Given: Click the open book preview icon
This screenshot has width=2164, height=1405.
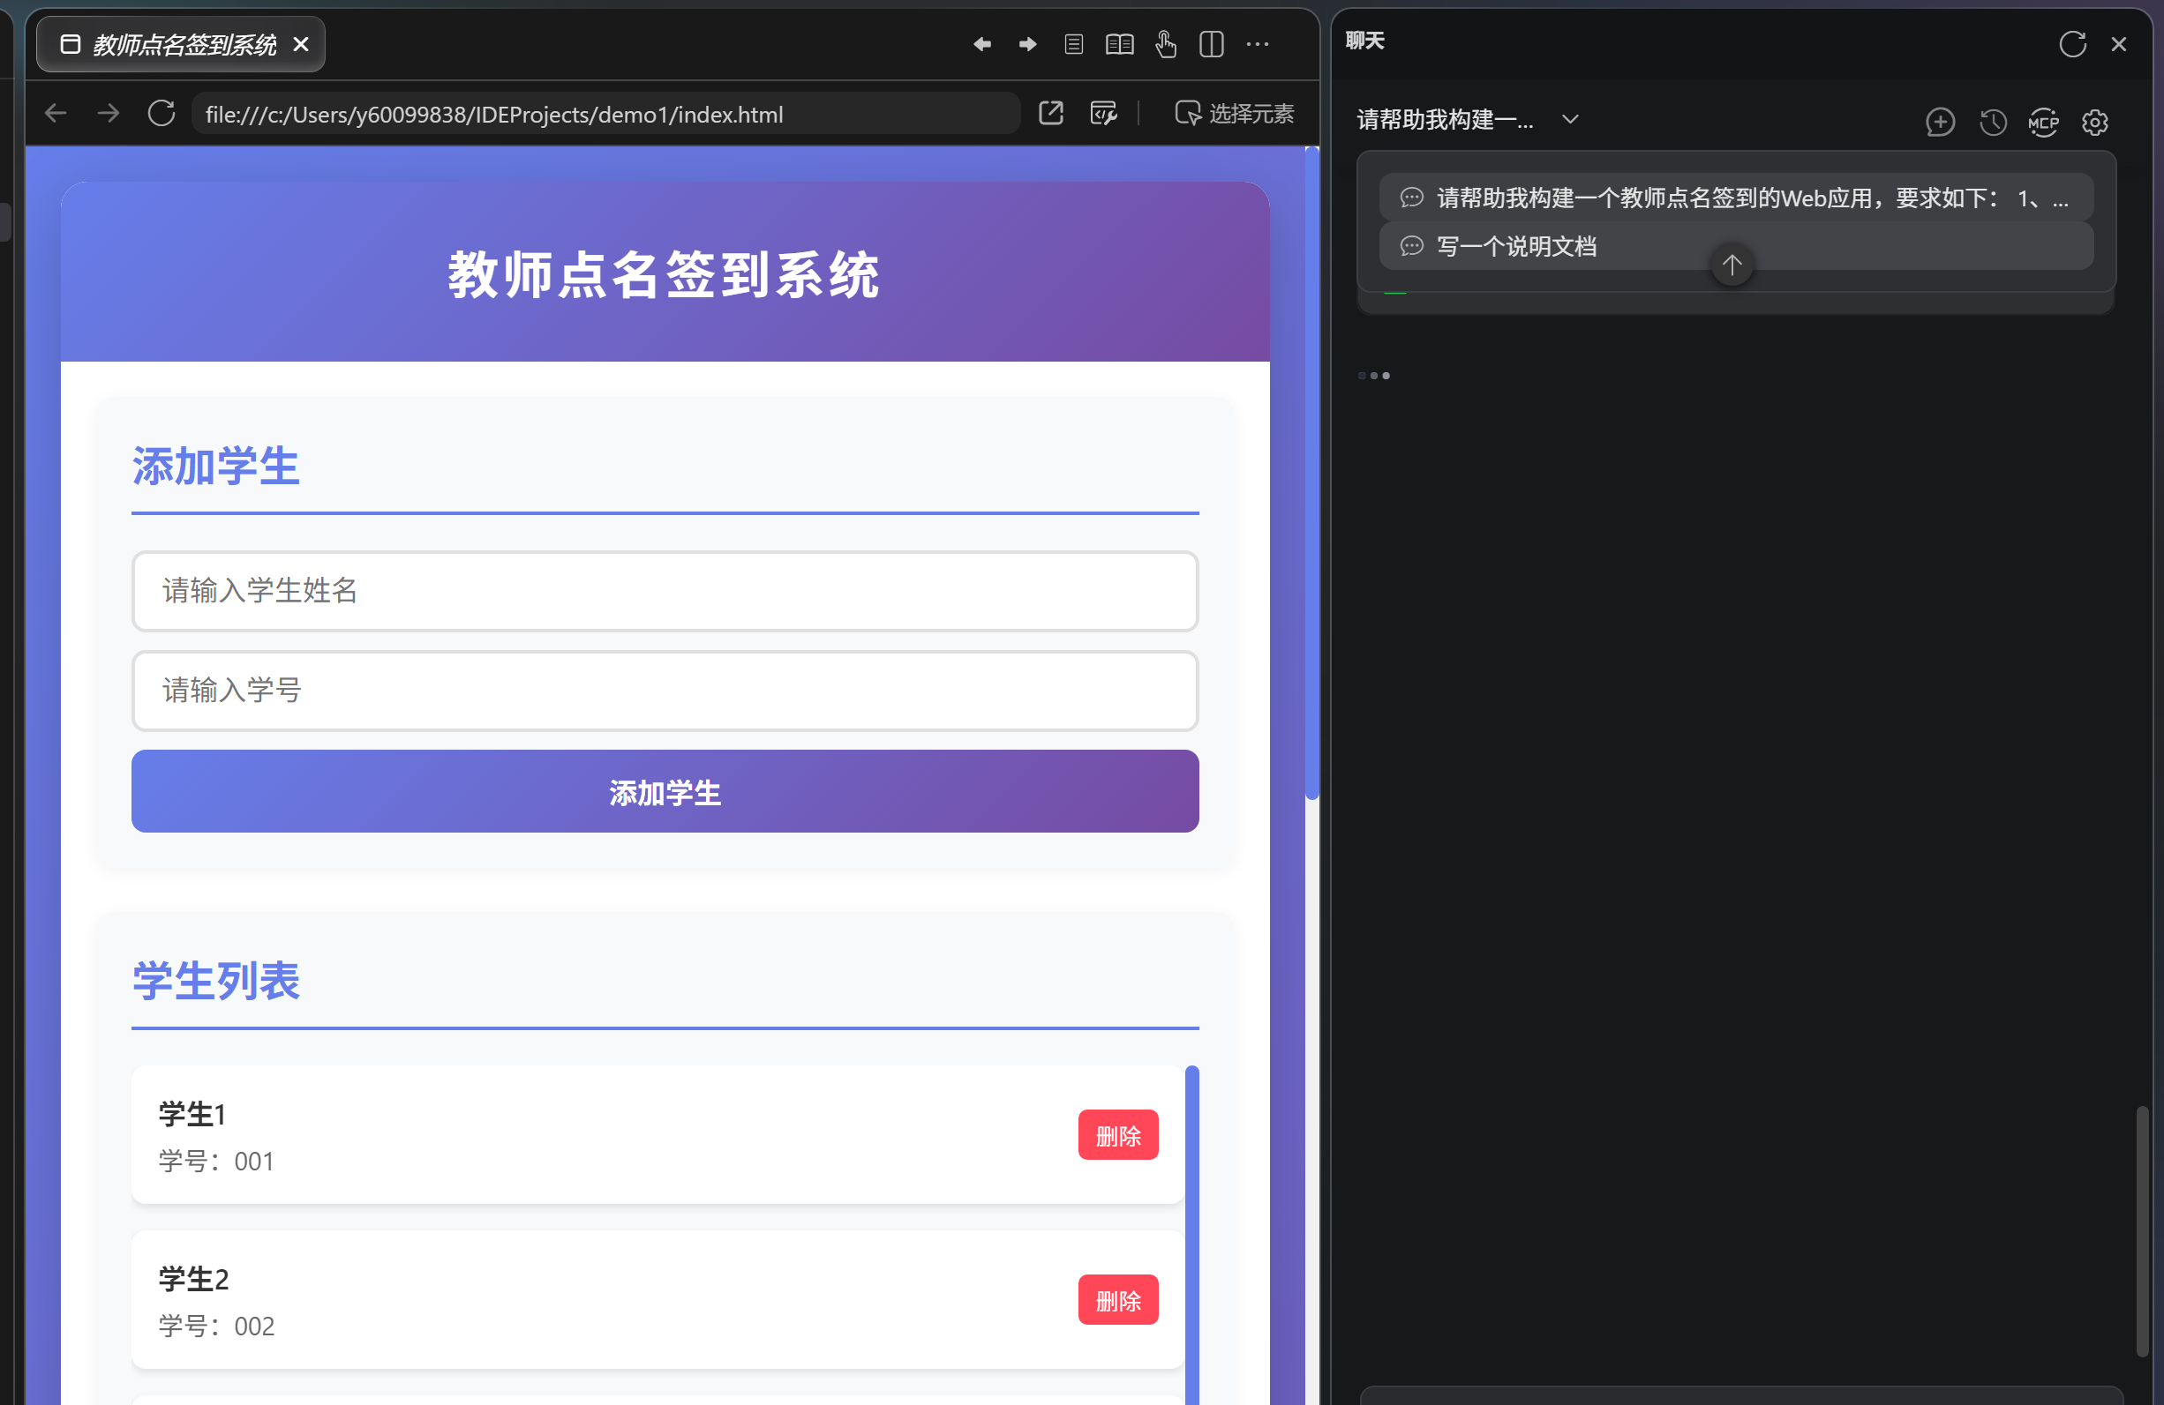Looking at the screenshot, I should coord(1119,43).
